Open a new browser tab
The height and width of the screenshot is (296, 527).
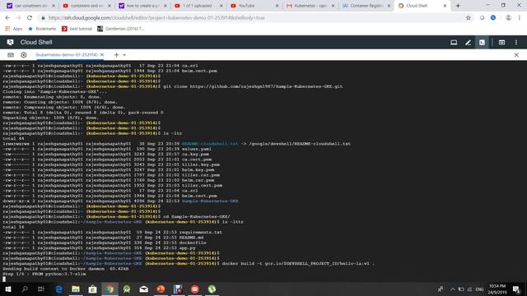coord(458,6)
